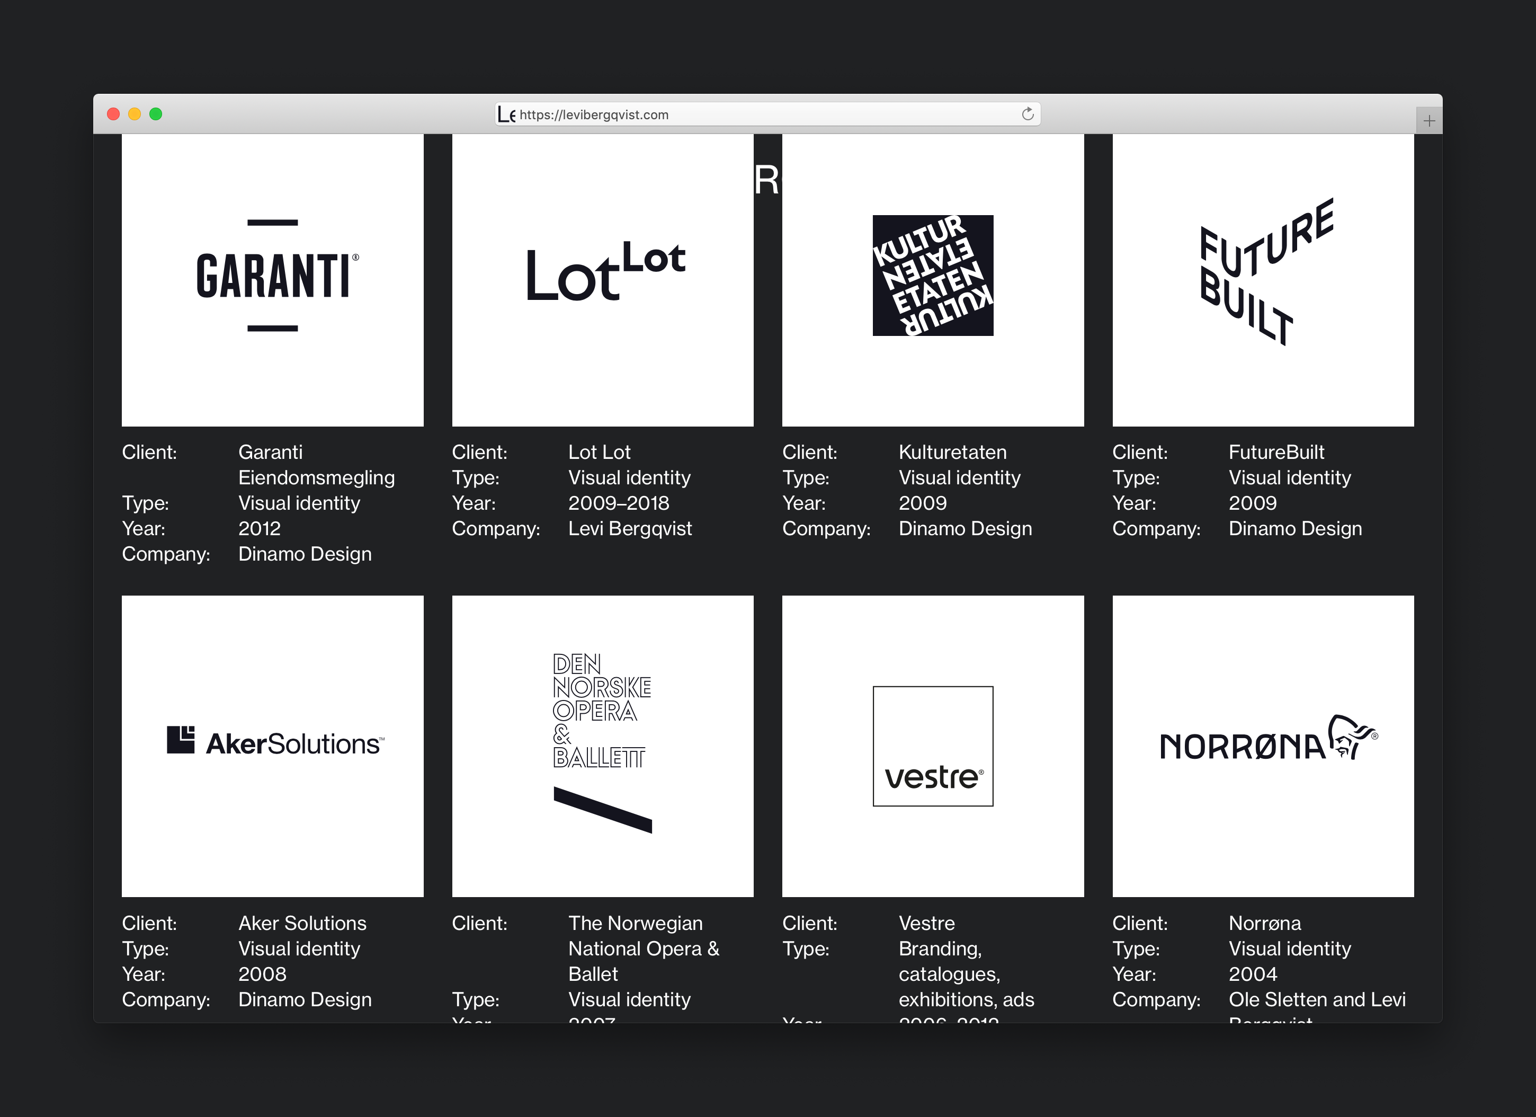1536x1117 pixels.
Task: Click 'Levi Bergqvist' company text under Lot Lot
Action: click(630, 528)
